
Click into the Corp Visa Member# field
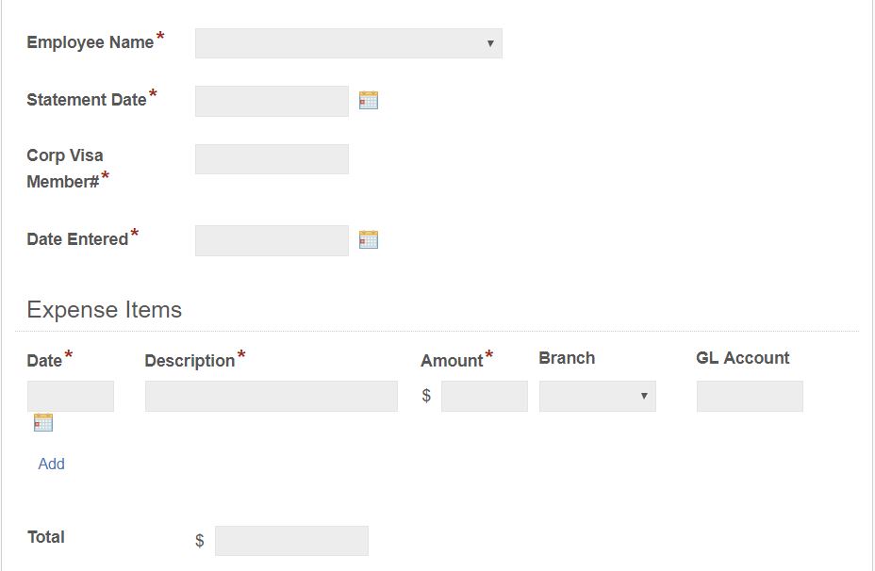click(x=272, y=159)
